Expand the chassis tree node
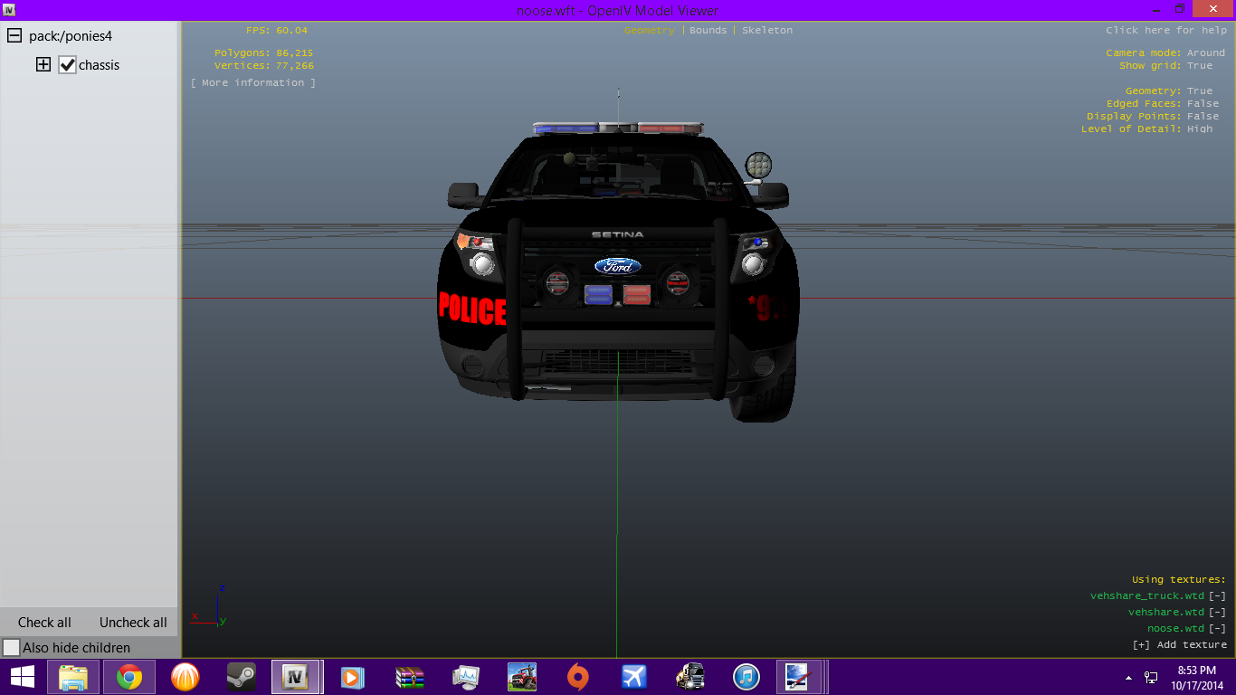The width and height of the screenshot is (1236, 695). 43,65
